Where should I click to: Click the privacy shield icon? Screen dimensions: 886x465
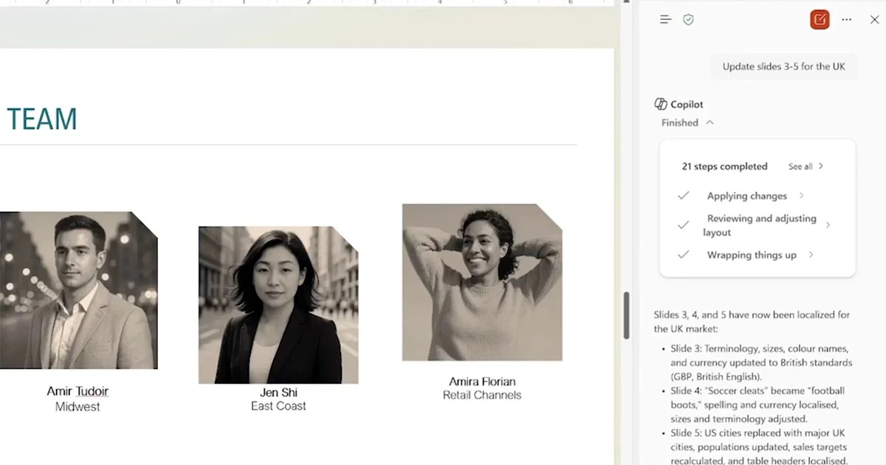coord(688,19)
